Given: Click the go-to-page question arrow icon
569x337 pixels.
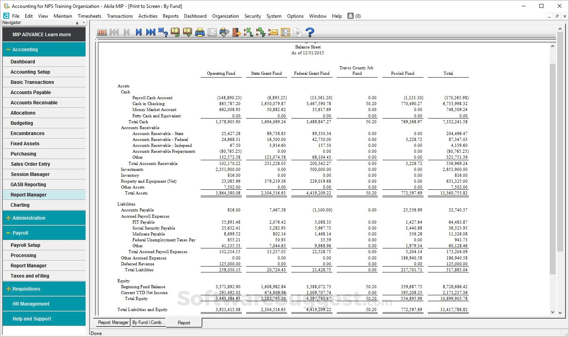Looking at the screenshot, I should (163, 32).
